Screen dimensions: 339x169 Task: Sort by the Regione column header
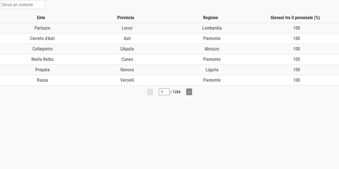tap(210, 17)
